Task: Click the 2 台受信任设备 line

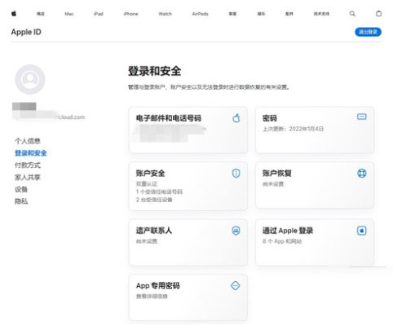Action: [x=154, y=200]
